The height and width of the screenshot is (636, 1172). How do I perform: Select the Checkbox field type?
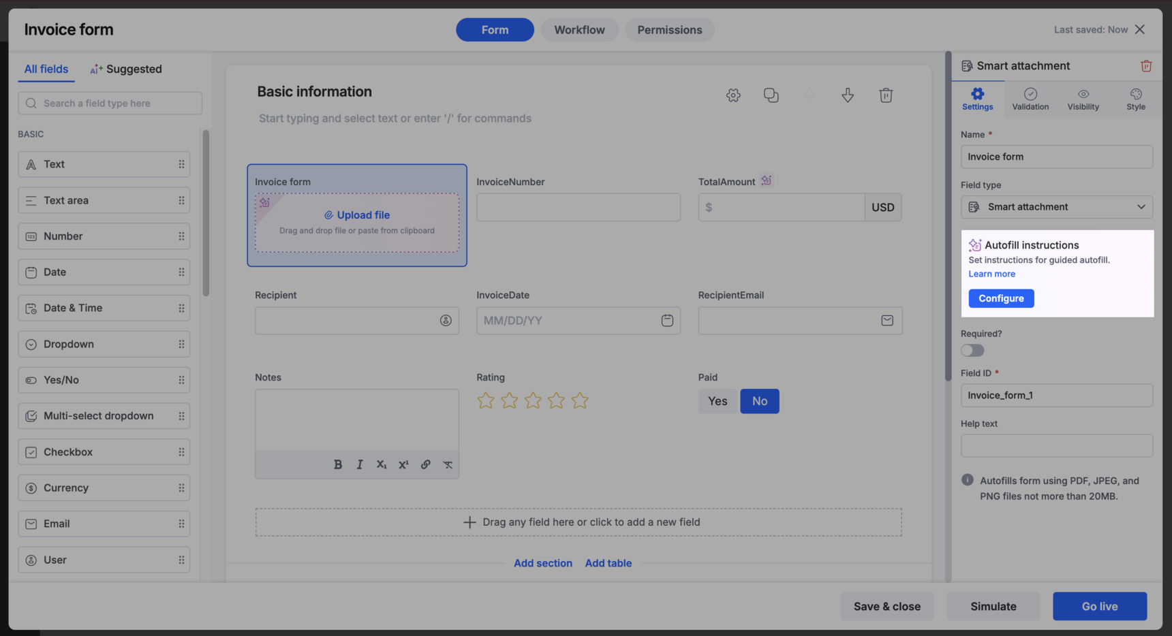click(x=104, y=452)
